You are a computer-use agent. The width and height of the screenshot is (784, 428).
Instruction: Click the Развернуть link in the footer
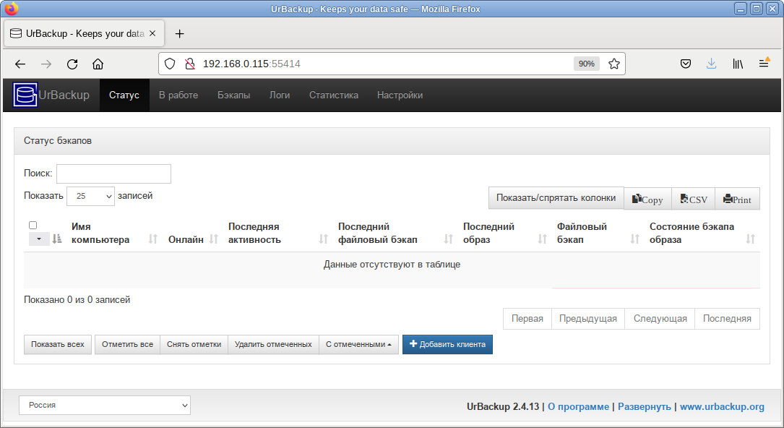coord(645,406)
